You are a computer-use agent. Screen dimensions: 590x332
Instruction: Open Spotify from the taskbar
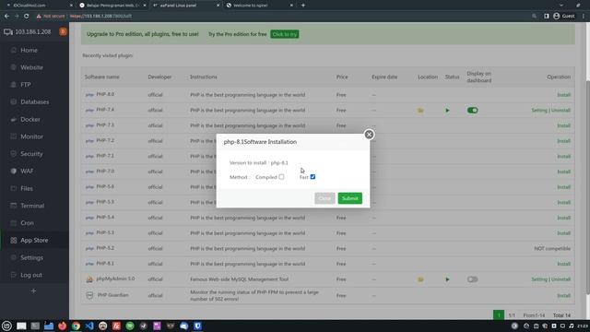click(130, 326)
